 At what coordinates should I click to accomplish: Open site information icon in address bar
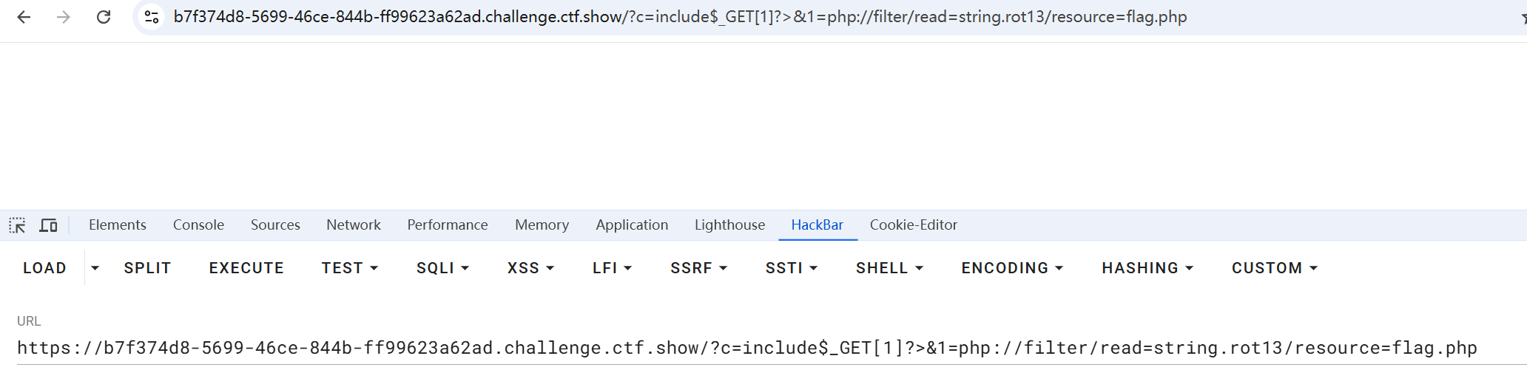tap(152, 17)
